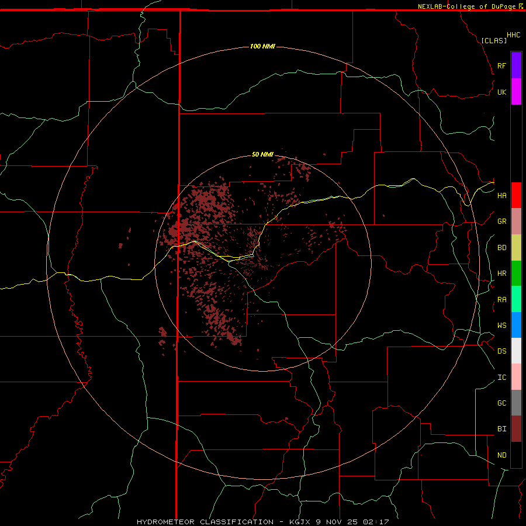Click the BD yellow legend swatch
This screenshot has width=526, height=526.
[x=516, y=248]
